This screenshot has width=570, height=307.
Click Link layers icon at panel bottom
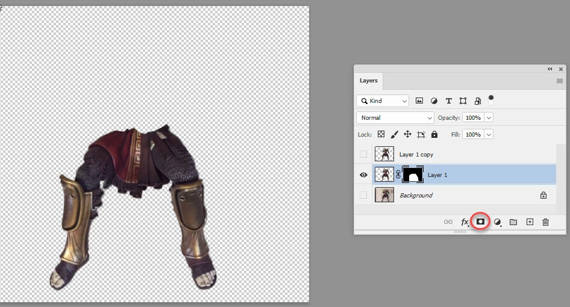tap(448, 222)
